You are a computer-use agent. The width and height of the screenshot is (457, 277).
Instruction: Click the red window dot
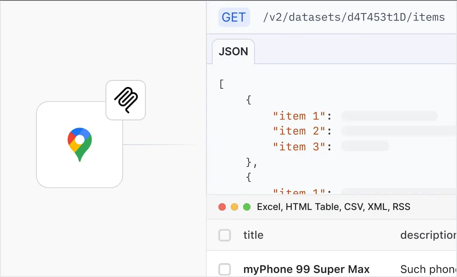tap(222, 207)
